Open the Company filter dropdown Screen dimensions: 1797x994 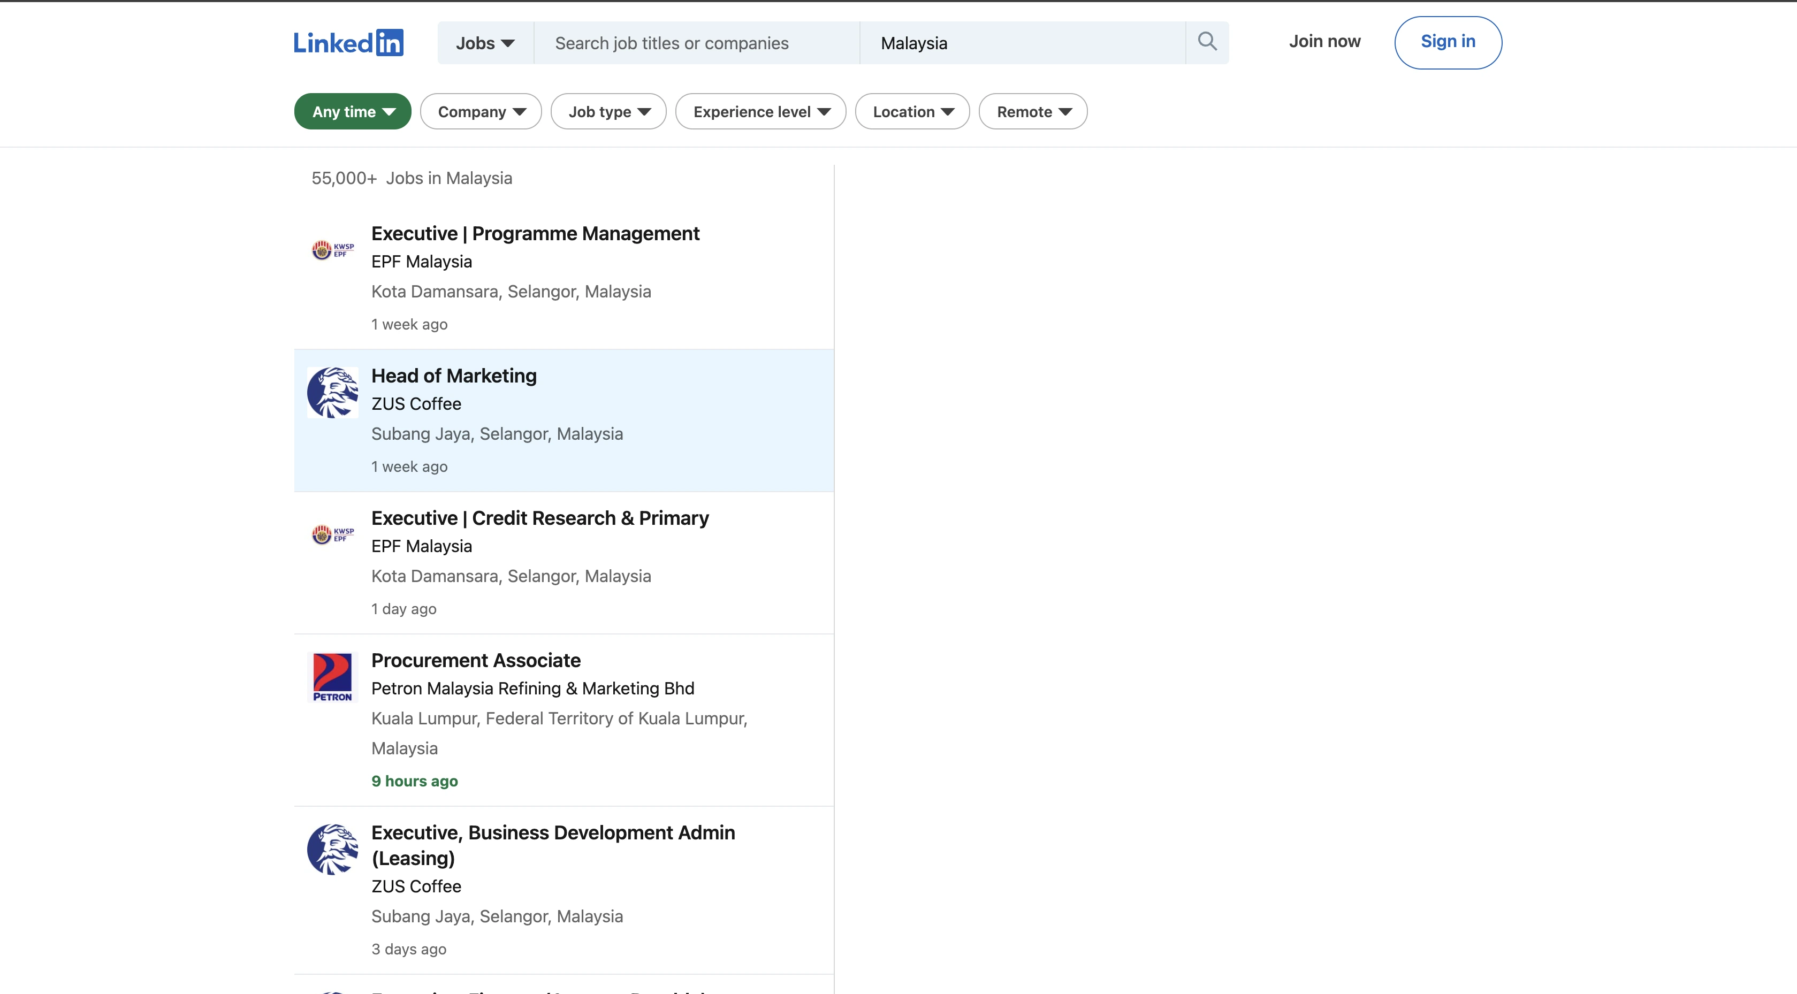click(x=481, y=112)
